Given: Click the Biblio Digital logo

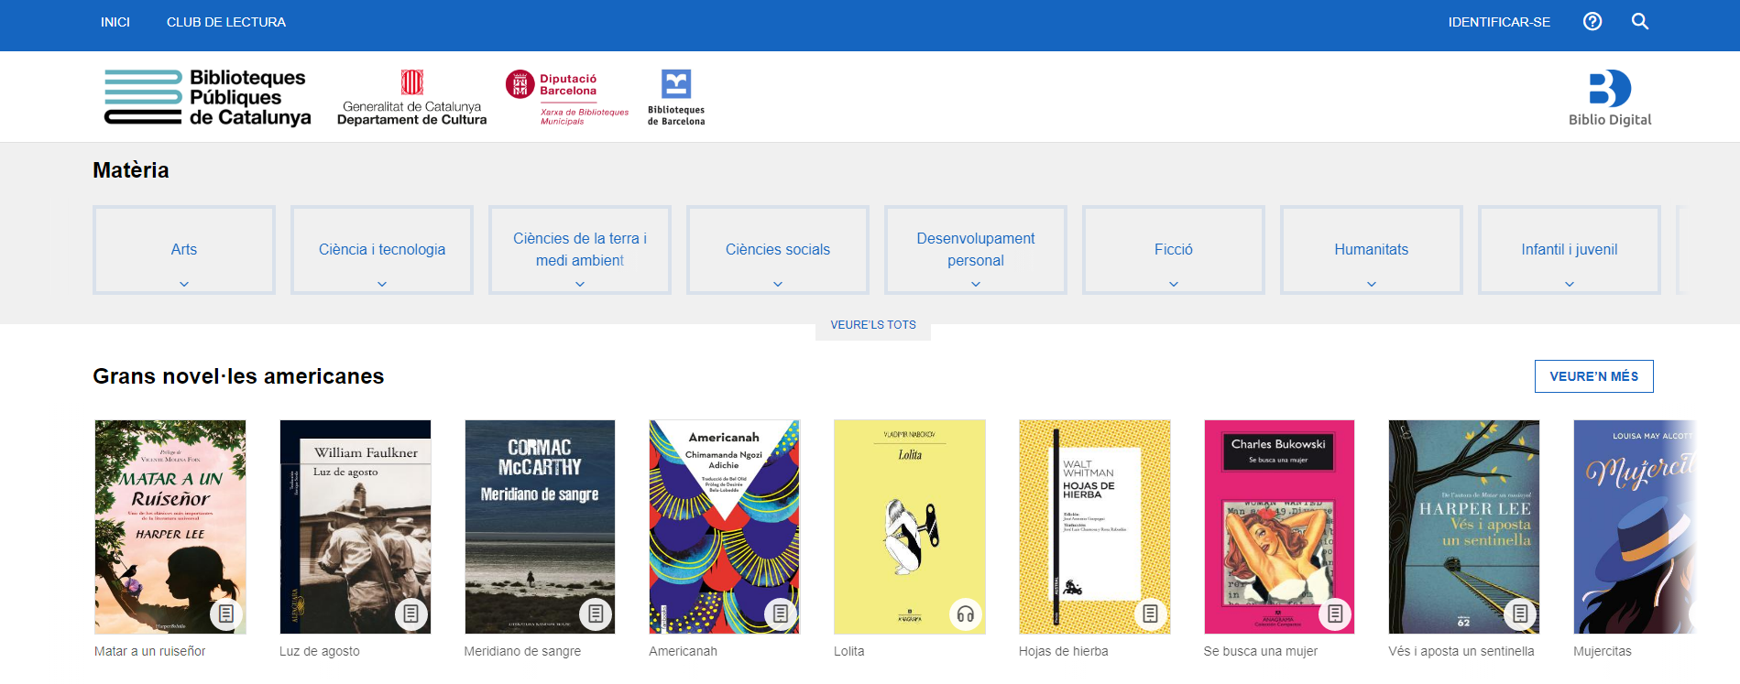Looking at the screenshot, I should (1610, 98).
